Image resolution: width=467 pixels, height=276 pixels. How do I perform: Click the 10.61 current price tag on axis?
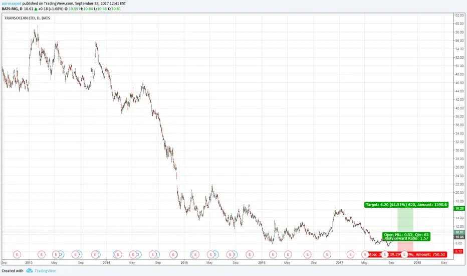pos(459,232)
